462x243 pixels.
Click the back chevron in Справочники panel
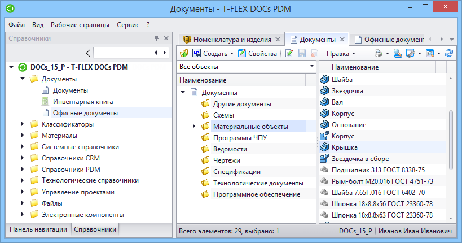[88, 53]
